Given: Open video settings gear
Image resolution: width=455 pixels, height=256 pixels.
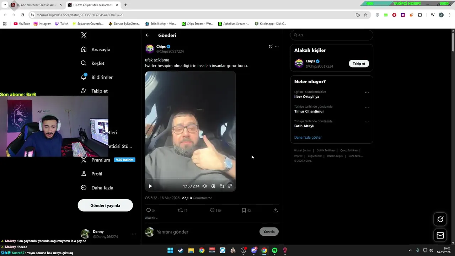Looking at the screenshot, I should click(213, 186).
